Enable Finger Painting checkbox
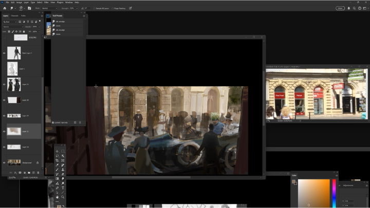 pos(113,8)
